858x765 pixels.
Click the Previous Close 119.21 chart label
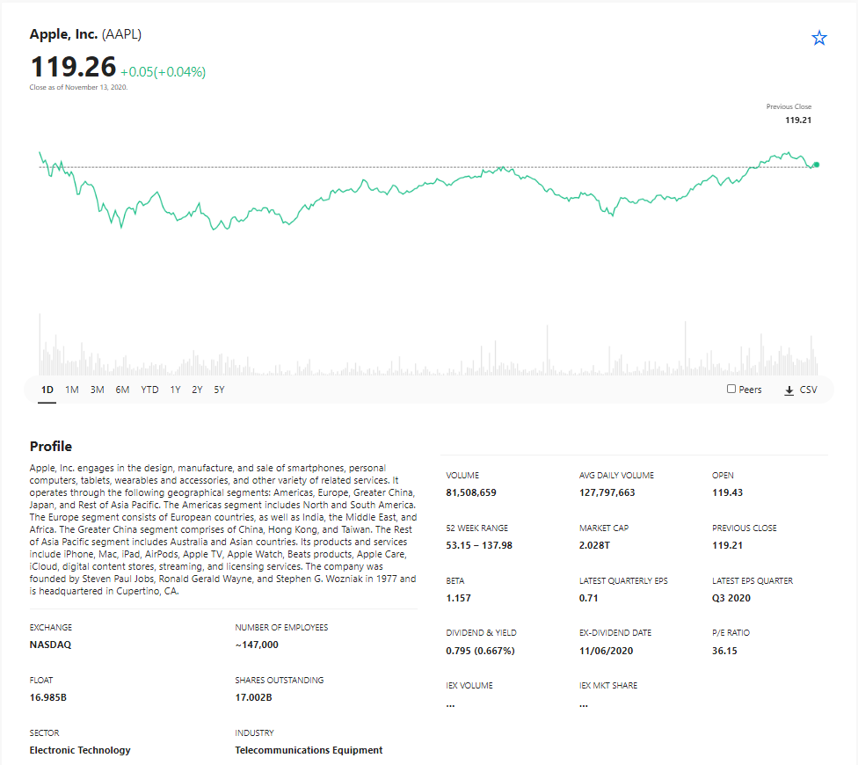[x=789, y=113]
